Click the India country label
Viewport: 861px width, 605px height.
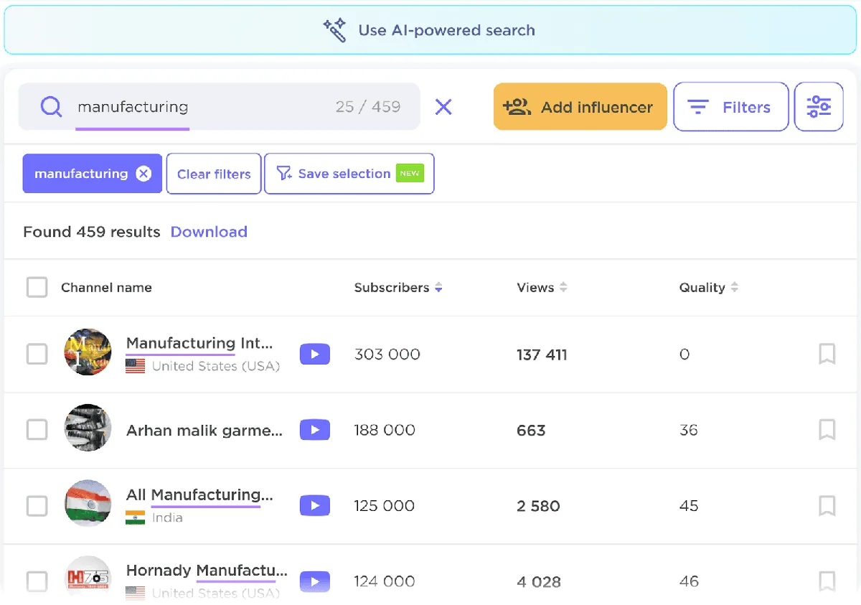(167, 517)
